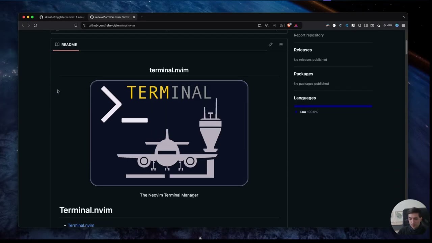432x243 pixels.
Task: Open the Terminal.nvim table-of-contents link
Action: coord(81,225)
